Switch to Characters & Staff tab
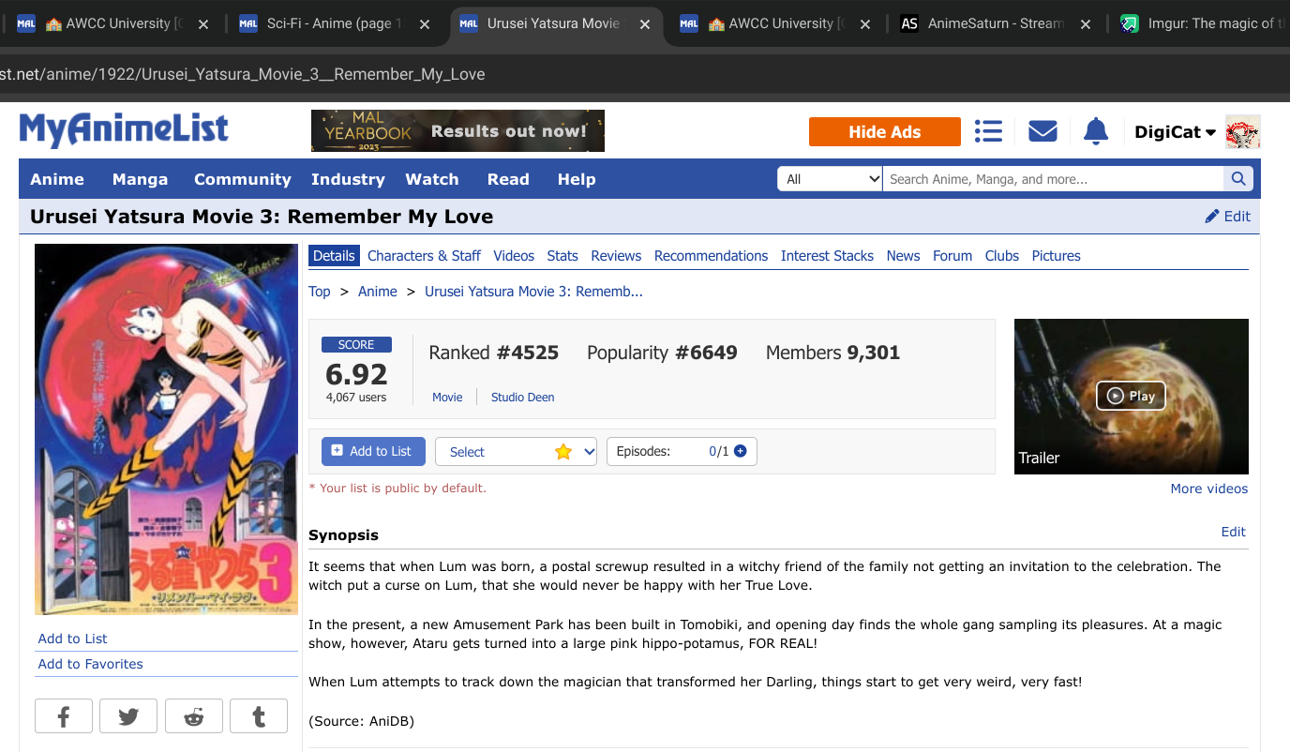Screen dimensions: 1290x752 (424, 256)
